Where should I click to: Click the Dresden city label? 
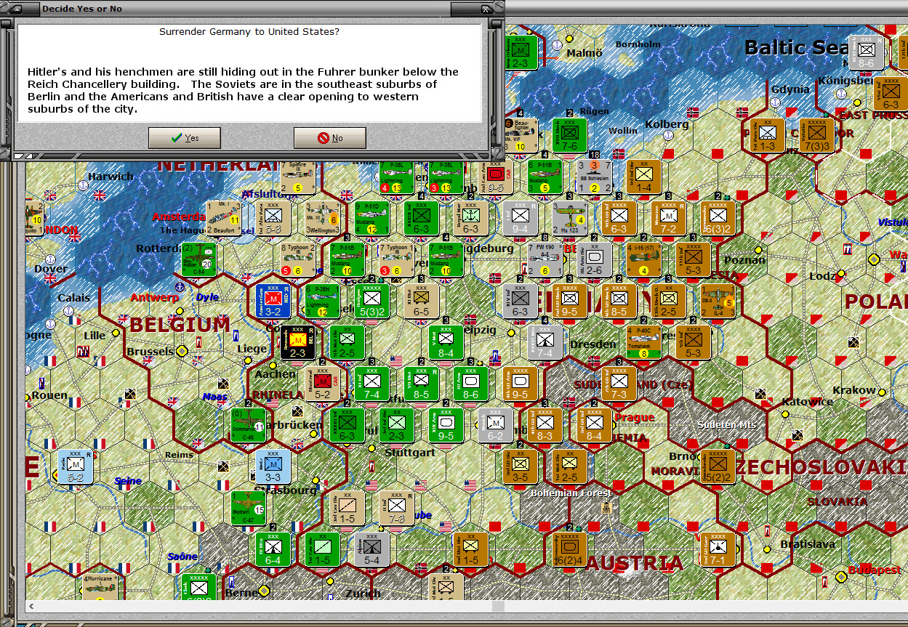[x=593, y=344]
